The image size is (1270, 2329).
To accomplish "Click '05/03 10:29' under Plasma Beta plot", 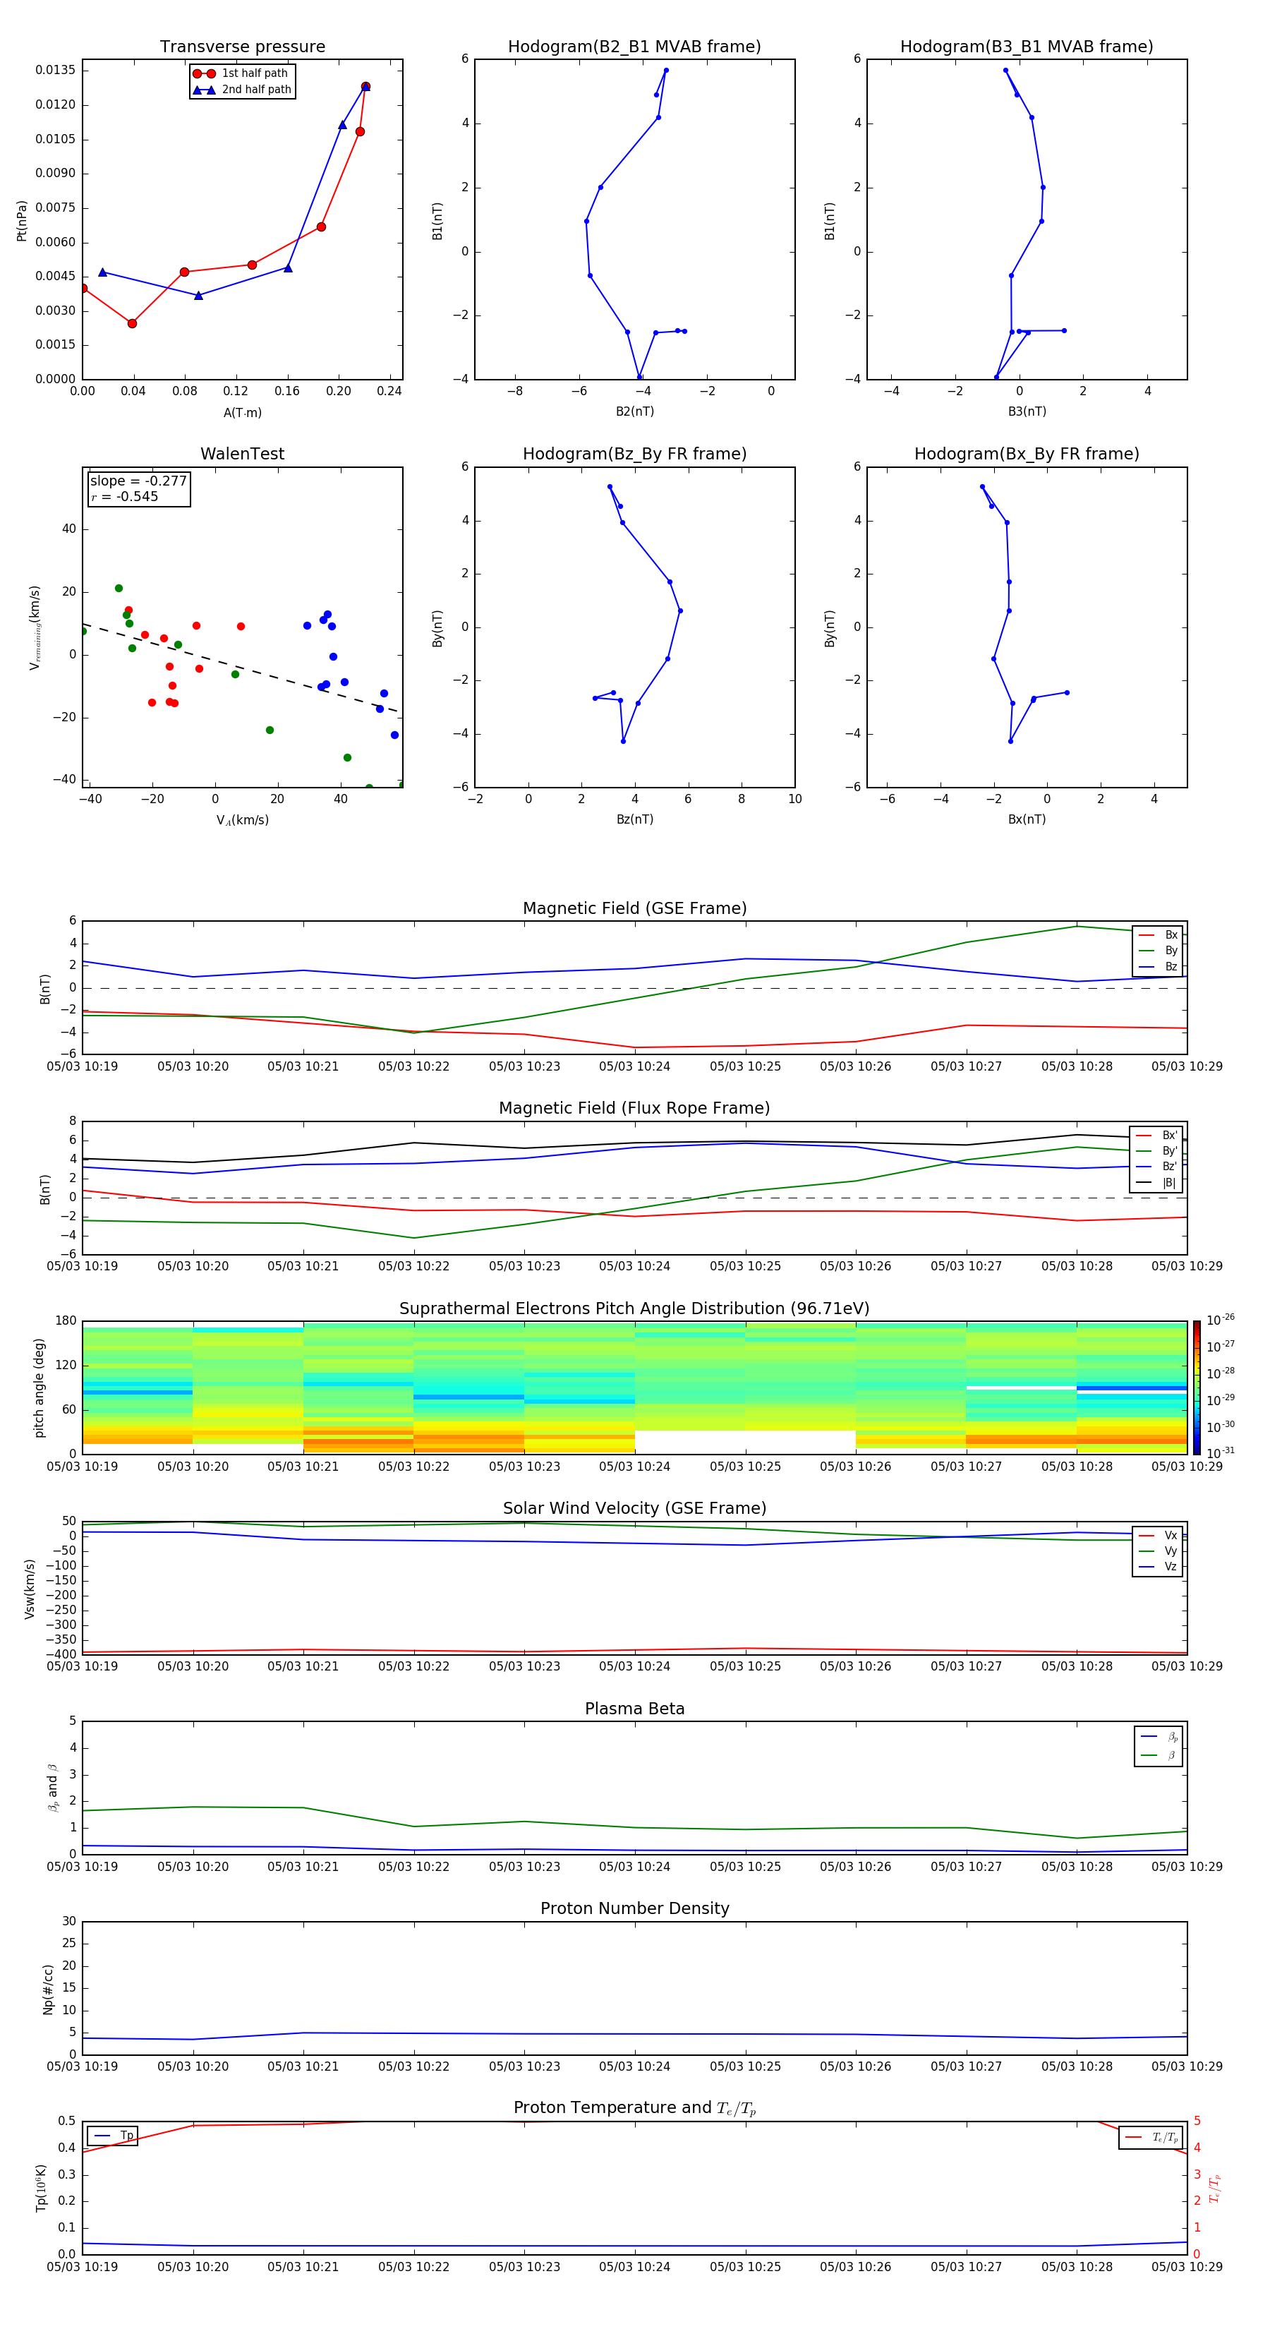I will pyautogui.click(x=1187, y=1867).
